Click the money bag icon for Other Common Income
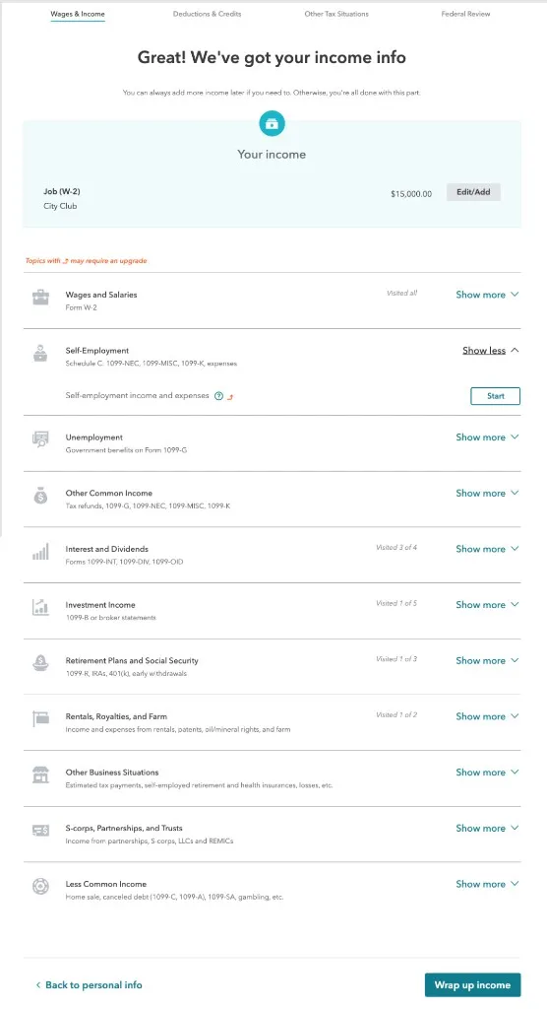547x1009 pixels. 40,496
